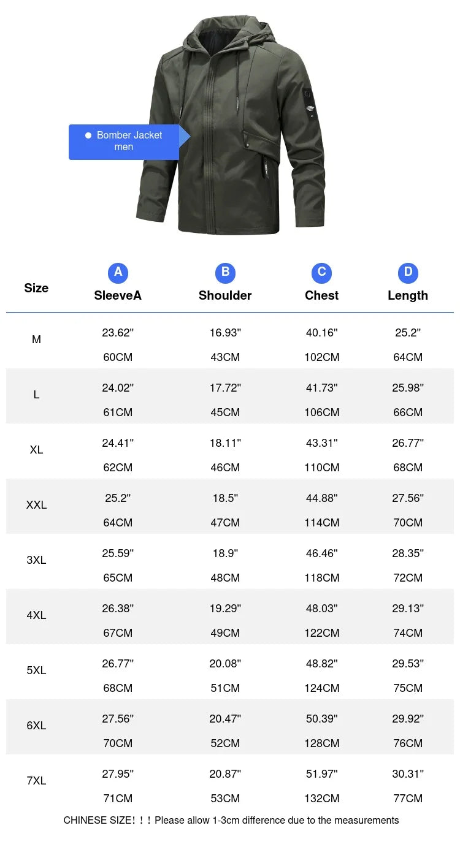This screenshot has height=858, width=460.
Task: Click the Bomber Jacket men label
Action: tap(124, 142)
